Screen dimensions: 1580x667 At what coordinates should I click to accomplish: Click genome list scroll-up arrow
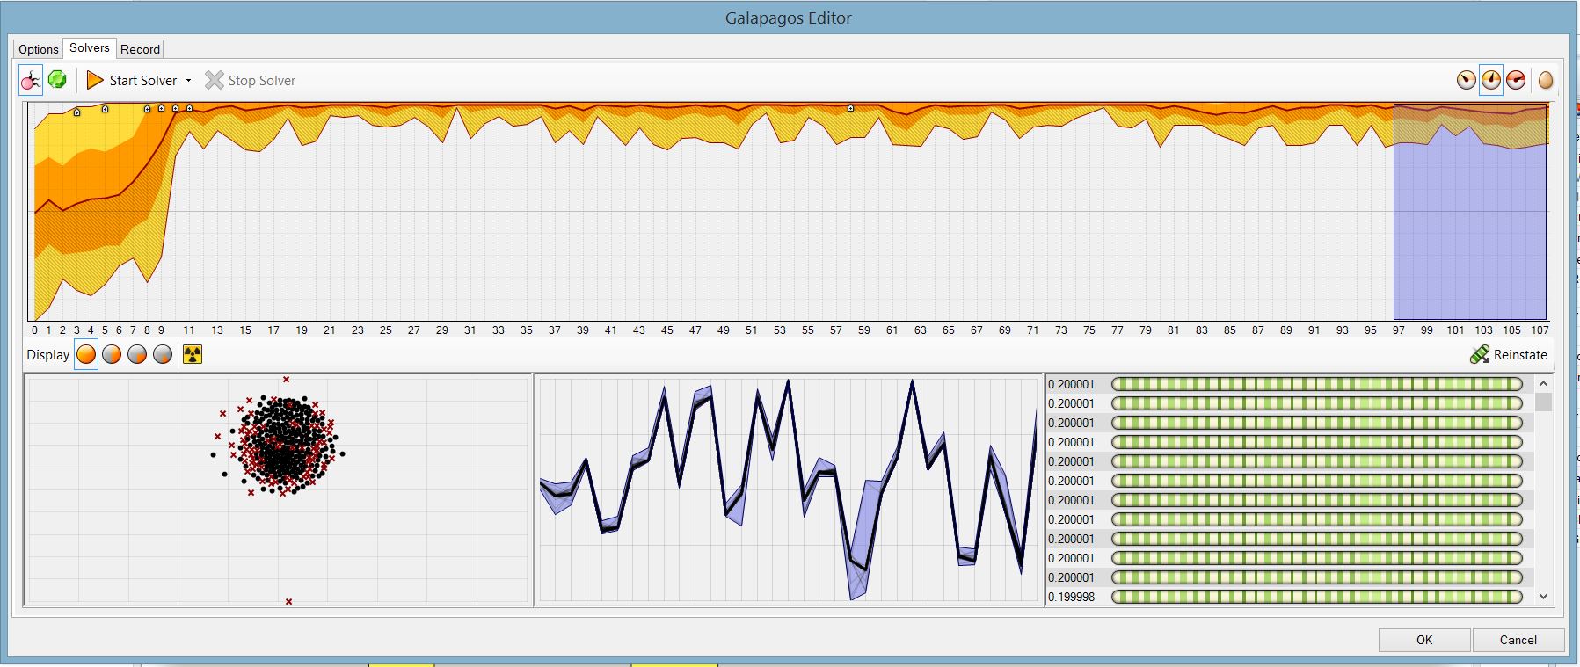click(1543, 384)
